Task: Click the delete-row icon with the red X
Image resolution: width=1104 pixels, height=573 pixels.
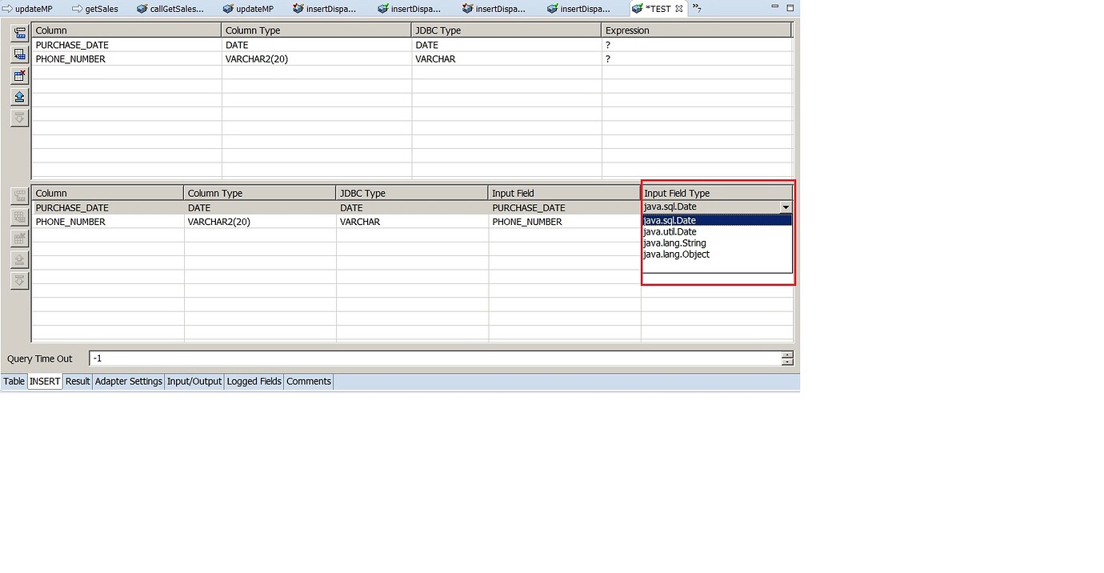Action: (20, 75)
